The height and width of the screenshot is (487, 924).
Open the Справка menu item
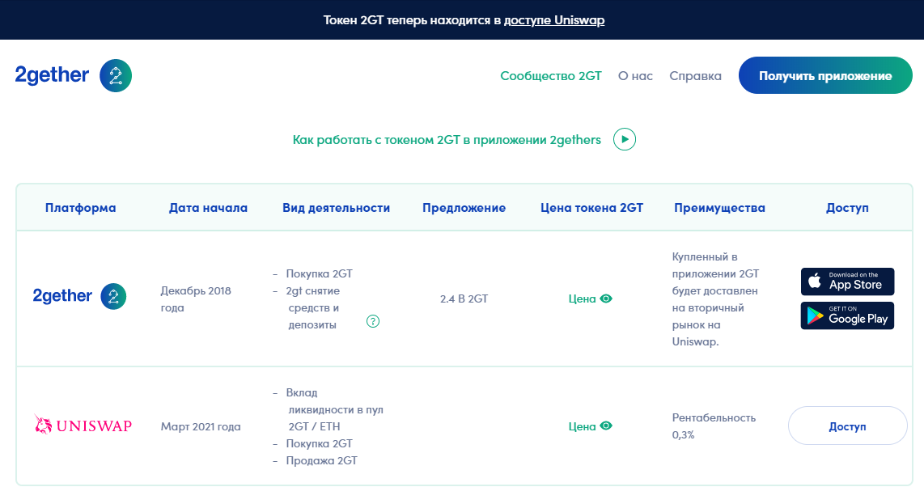(x=695, y=76)
